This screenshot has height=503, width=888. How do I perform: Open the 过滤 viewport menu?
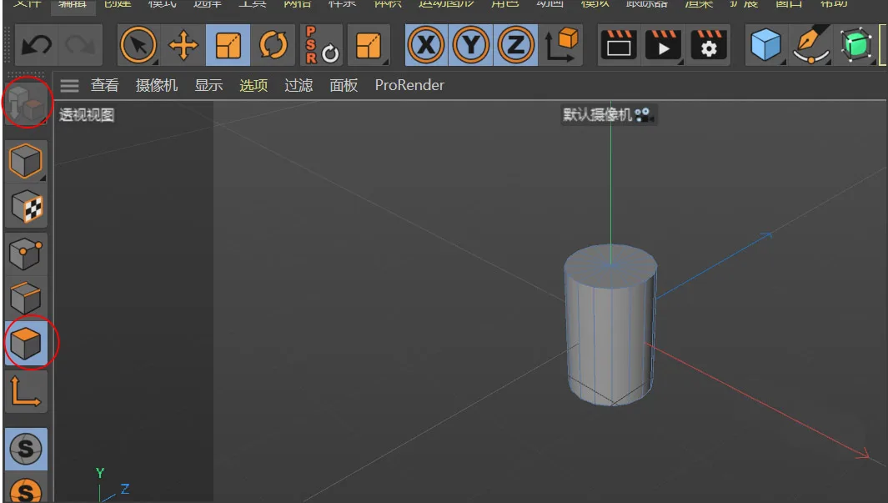click(299, 85)
